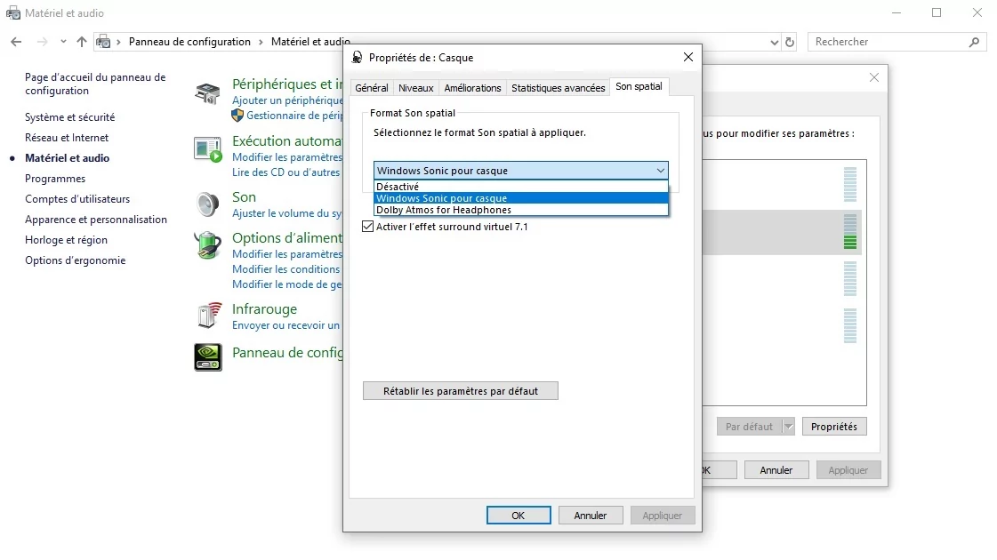The height and width of the screenshot is (560, 997).
Task: Open Comptes d'utilisateurs category
Action: [77, 199]
